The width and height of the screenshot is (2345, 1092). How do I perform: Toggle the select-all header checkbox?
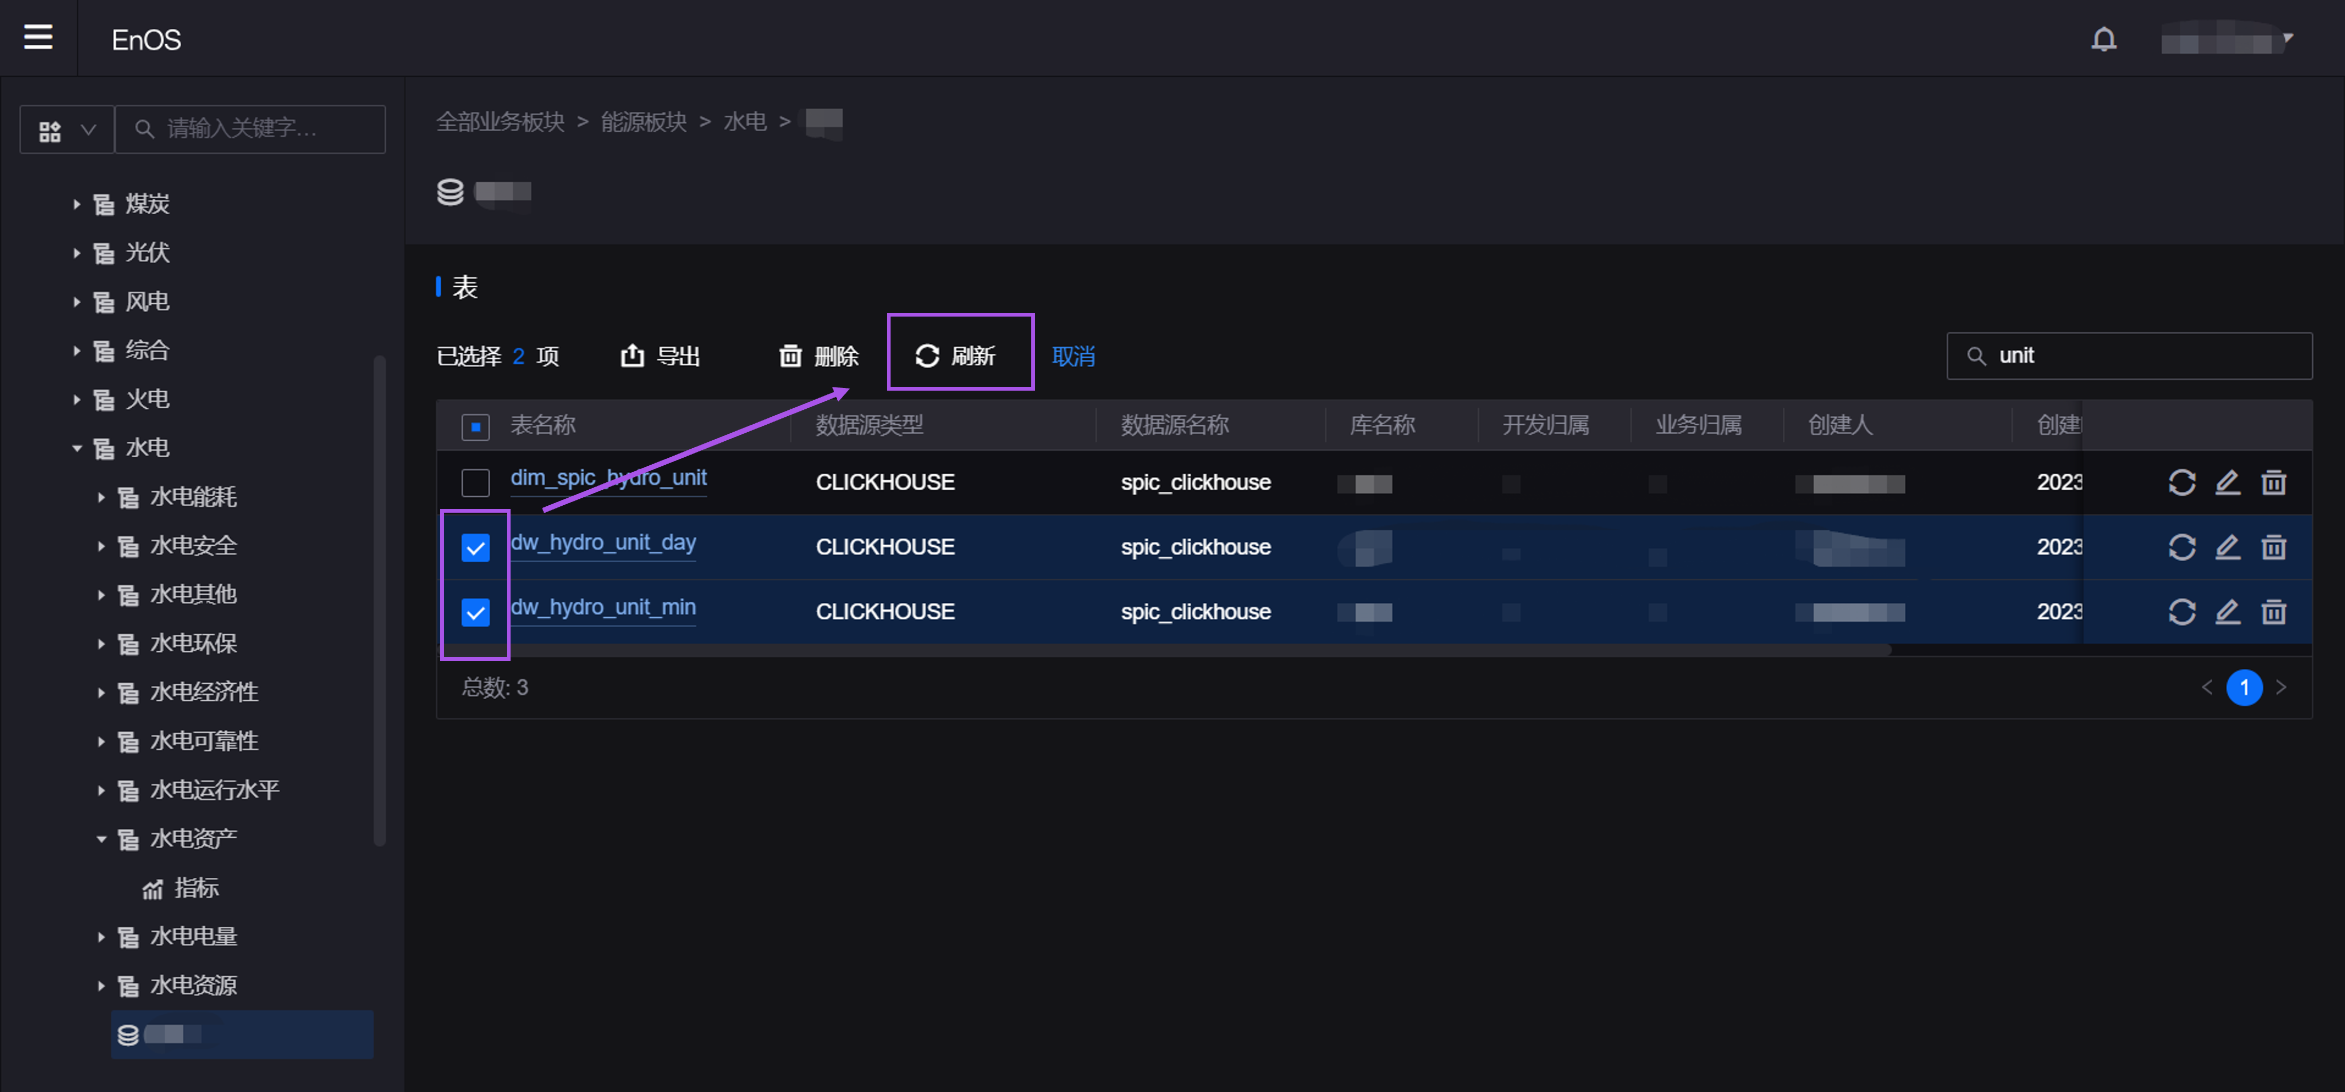pos(475,427)
